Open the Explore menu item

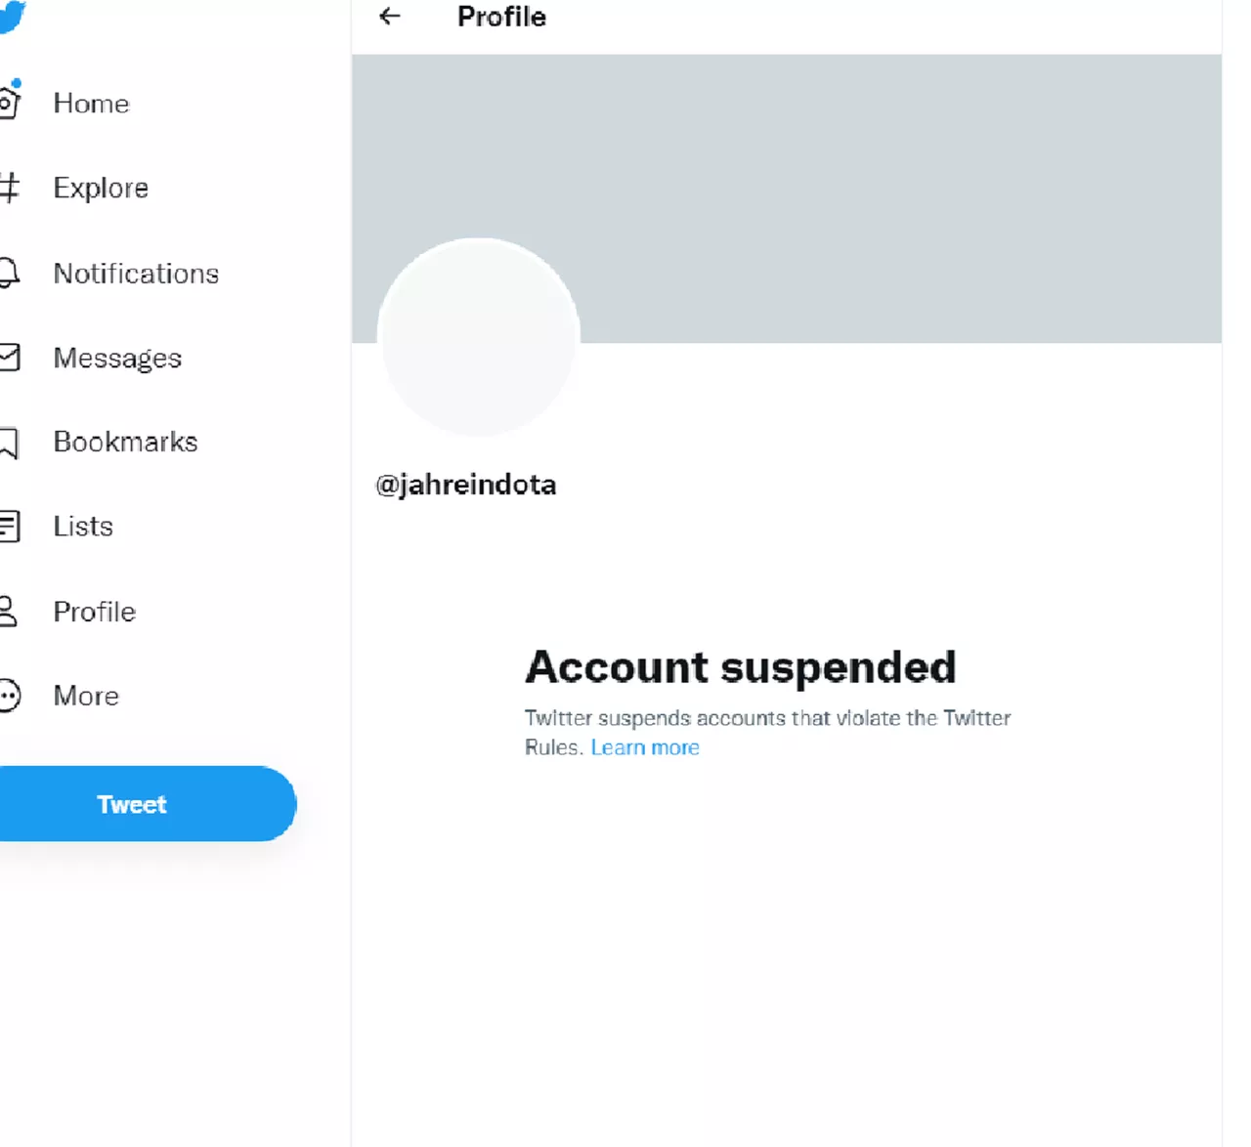click(x=101, y=188)
